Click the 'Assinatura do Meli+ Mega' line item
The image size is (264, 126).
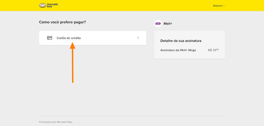coord(178,50)
